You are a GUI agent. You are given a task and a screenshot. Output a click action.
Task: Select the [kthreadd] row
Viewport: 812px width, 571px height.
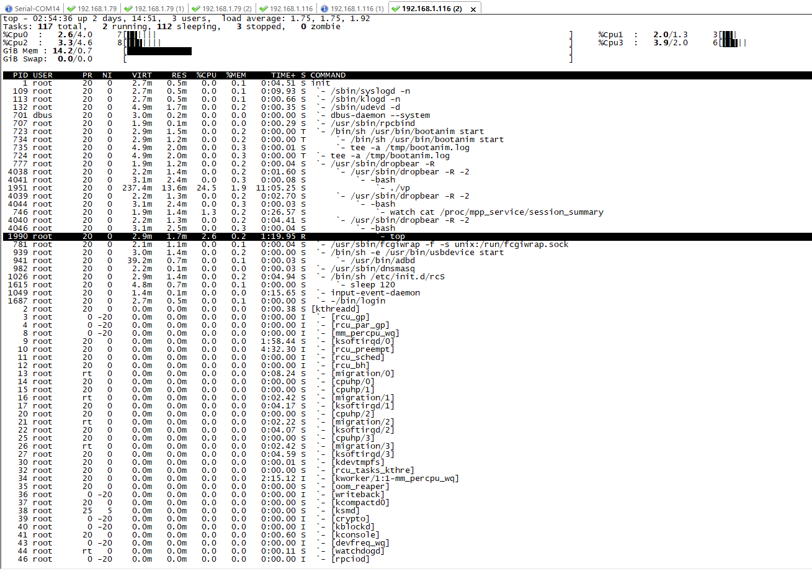[x=406, y=309]
